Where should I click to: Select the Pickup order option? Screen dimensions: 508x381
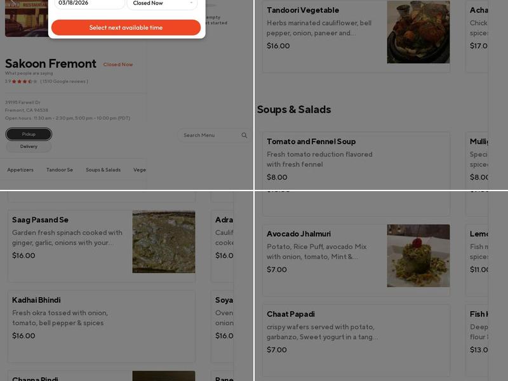pos(29,134)
